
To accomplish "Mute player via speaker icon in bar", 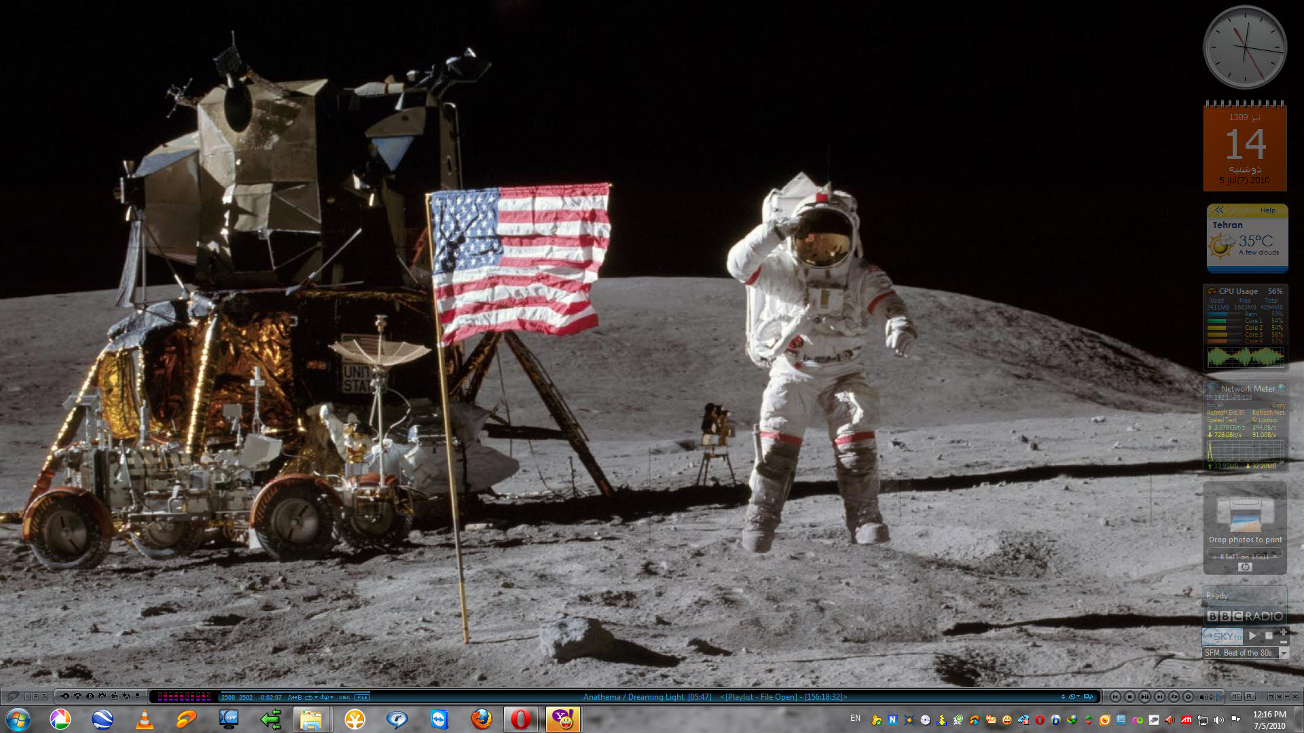I will [1203, 697].
